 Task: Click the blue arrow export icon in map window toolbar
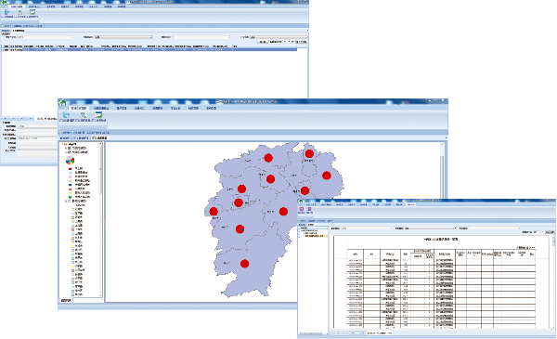tap(67, 115)
